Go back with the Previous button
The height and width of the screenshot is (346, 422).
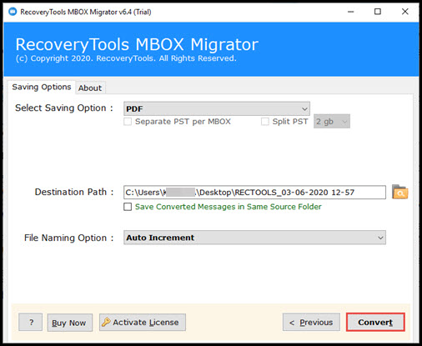pos(311,323)
